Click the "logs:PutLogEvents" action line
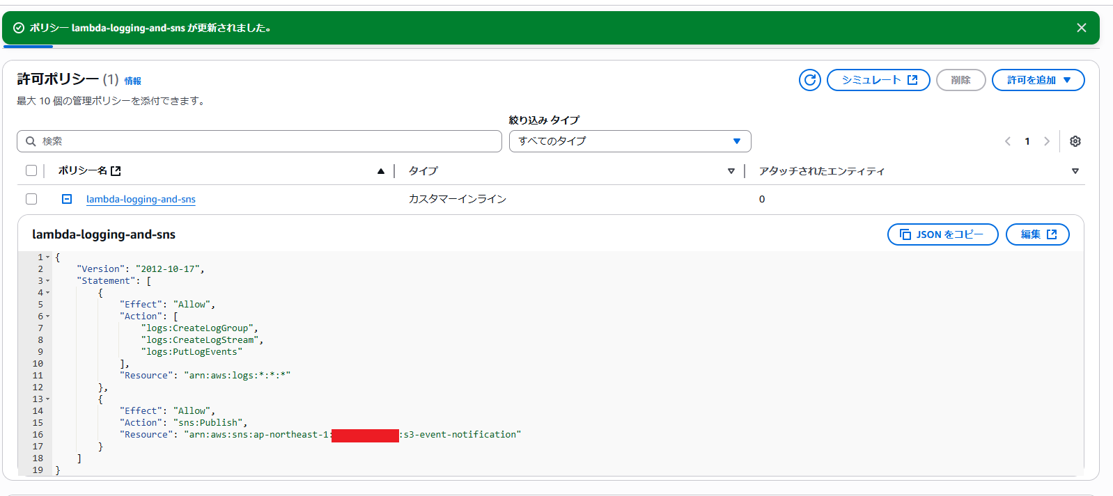This screenshot has height=496, width=1113. (192, 352)
